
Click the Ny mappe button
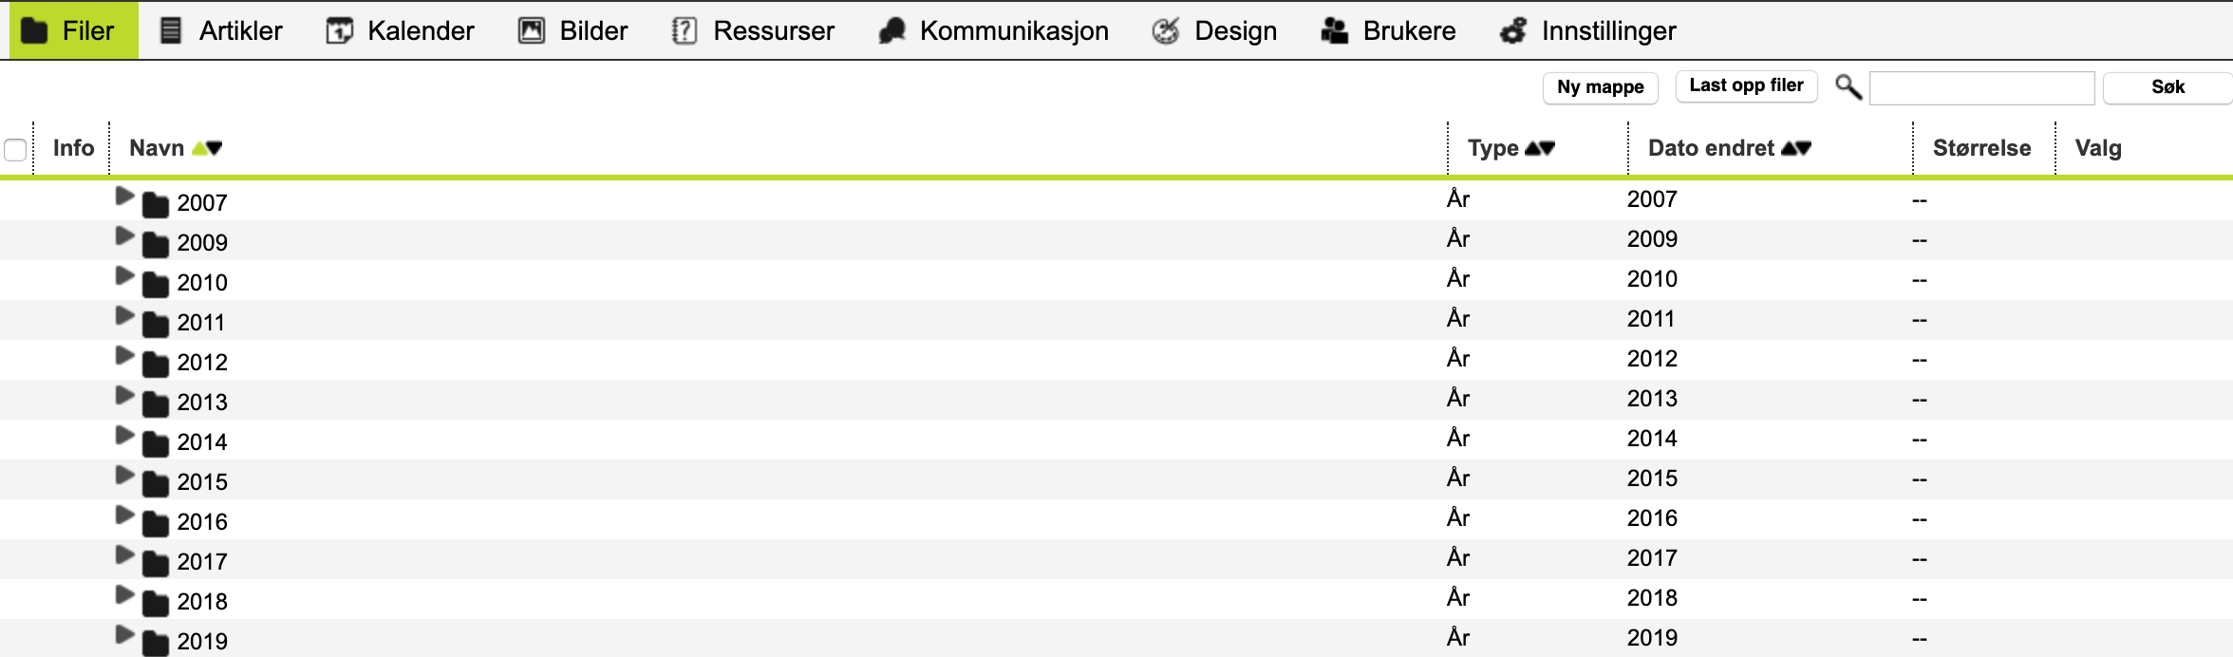click(1601, 87)
